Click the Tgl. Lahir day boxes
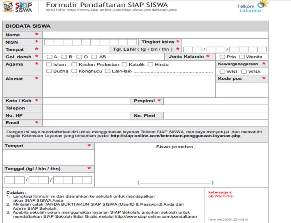The image size is (291, 223). 193,49
